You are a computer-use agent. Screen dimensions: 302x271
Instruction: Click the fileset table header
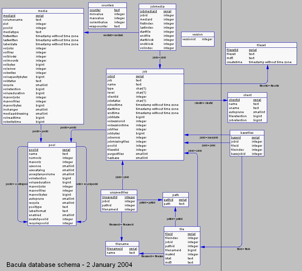tap(261, 45)
